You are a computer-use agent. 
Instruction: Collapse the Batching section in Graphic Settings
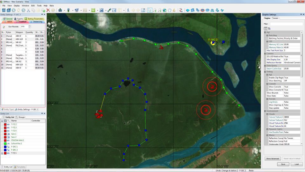click(268, 35)
